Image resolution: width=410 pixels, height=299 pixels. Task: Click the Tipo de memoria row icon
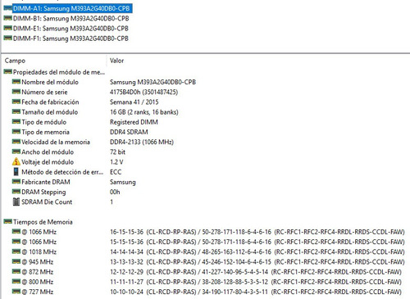click(16, 132)
